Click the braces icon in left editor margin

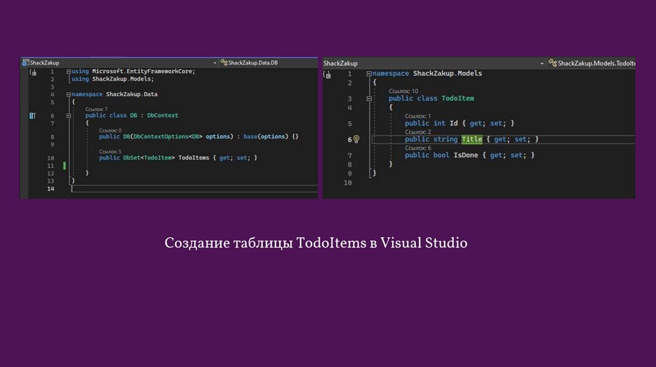click(32, 72)
